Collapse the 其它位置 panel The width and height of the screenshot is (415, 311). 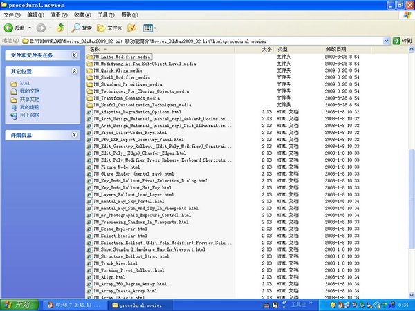[x=74, y=71]
